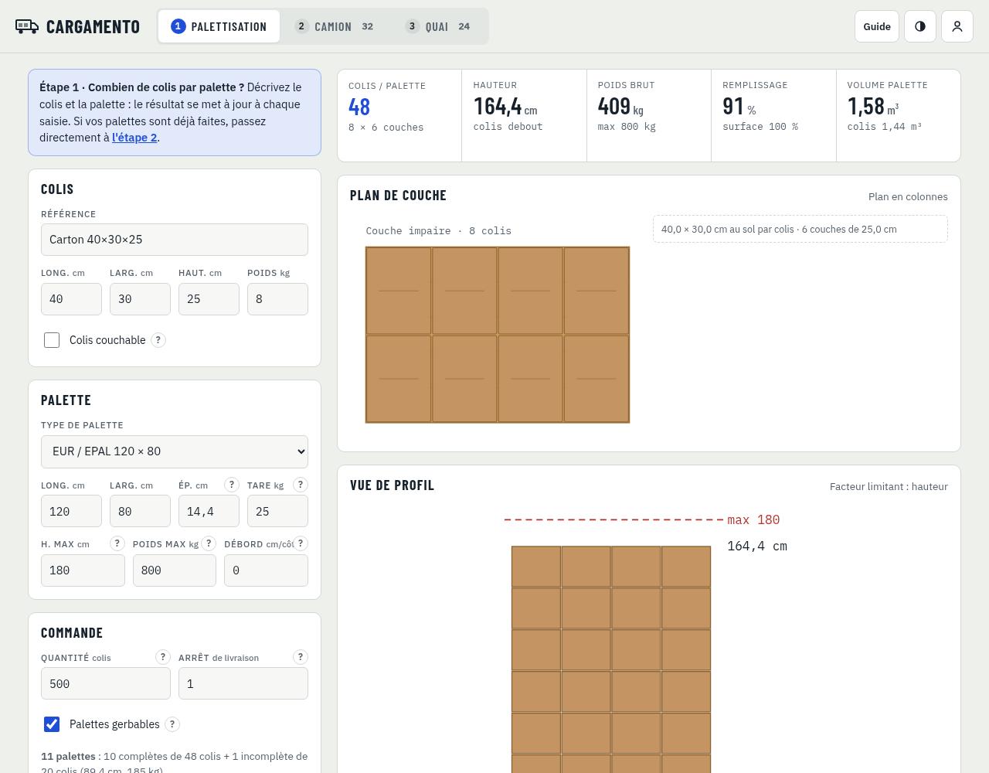This screenshot has height=773, width=989.
Task: Click the colis Larg. cm field (30)
Action: [140, 299]
